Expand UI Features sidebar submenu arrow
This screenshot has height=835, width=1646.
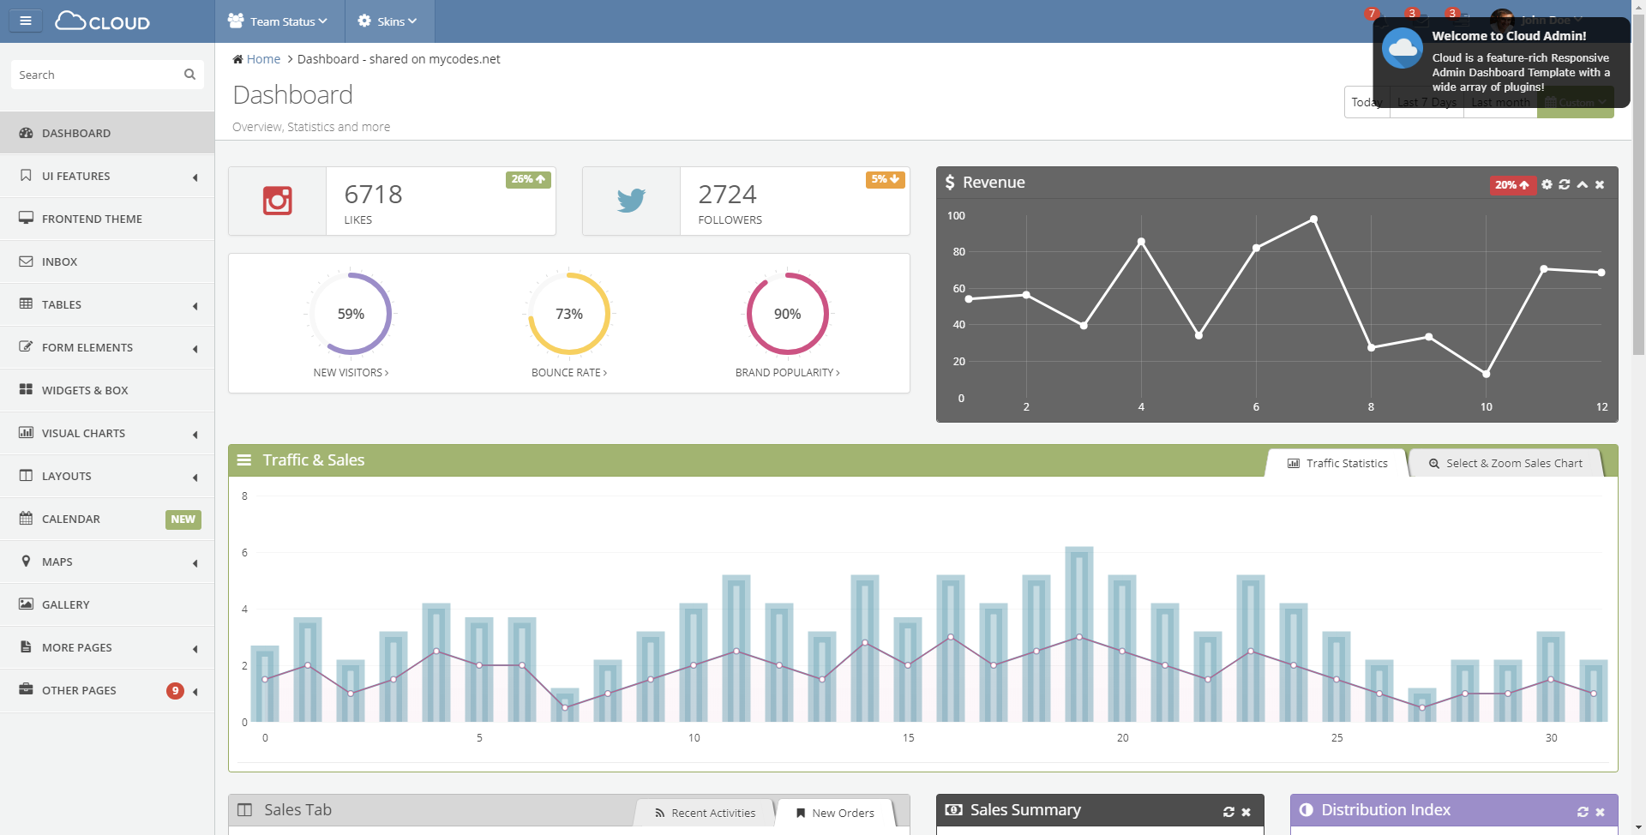pos(195,177)
